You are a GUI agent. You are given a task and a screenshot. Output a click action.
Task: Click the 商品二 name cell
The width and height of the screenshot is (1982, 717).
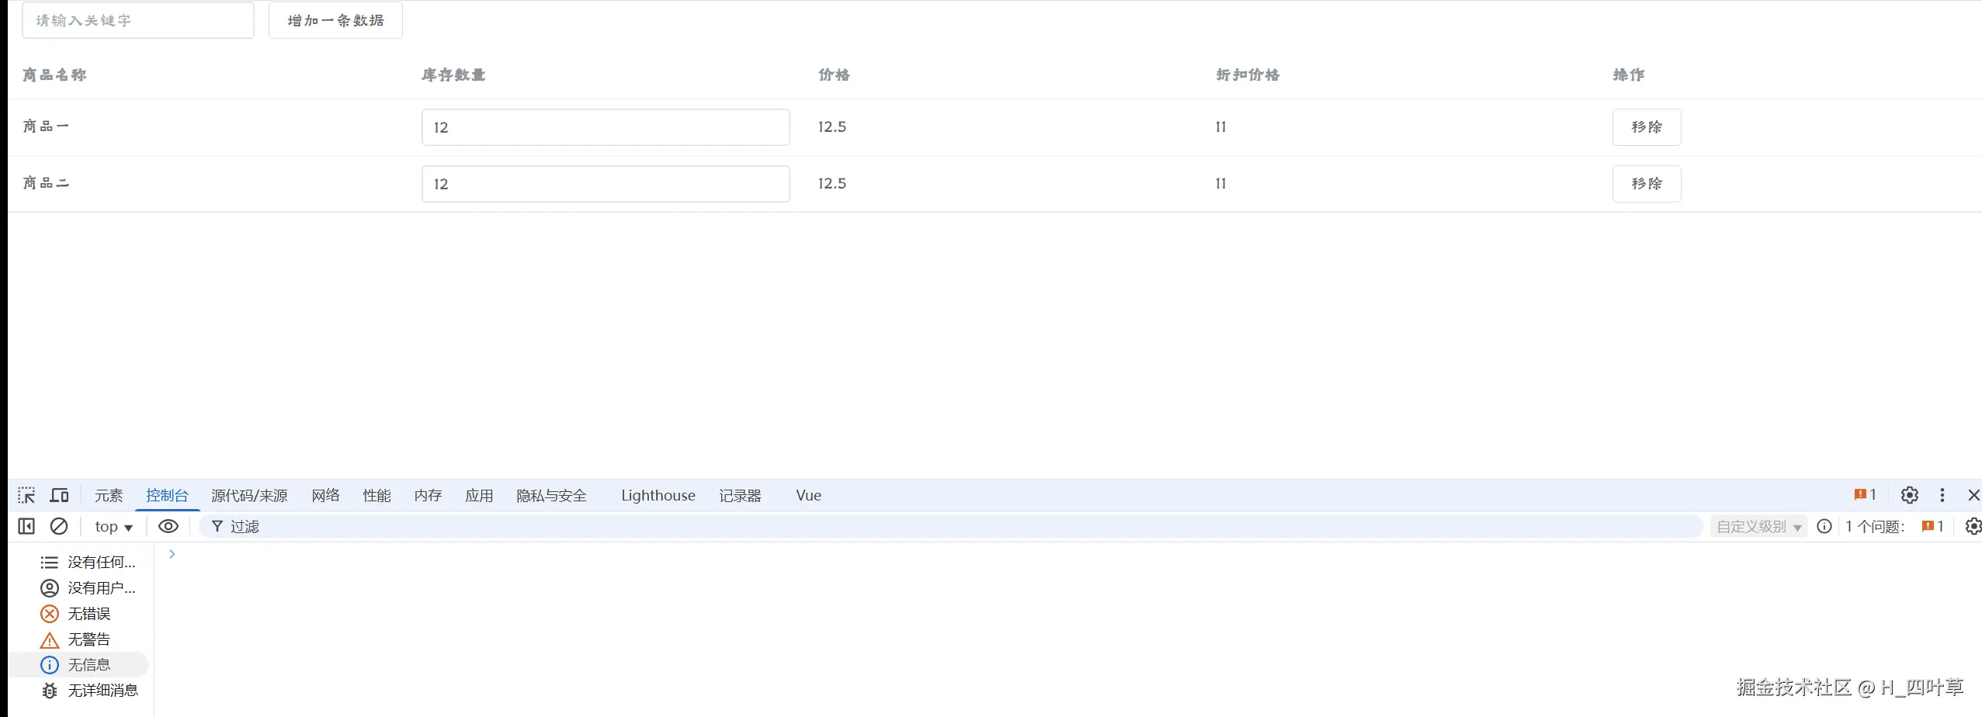pos(46,183)
